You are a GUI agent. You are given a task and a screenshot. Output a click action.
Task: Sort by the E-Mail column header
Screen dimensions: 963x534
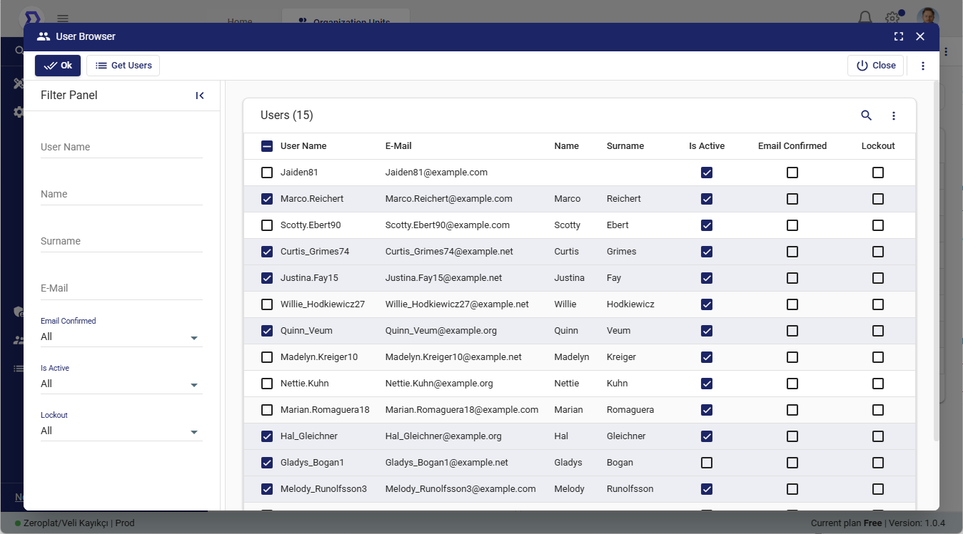click(x=398, y=146)
